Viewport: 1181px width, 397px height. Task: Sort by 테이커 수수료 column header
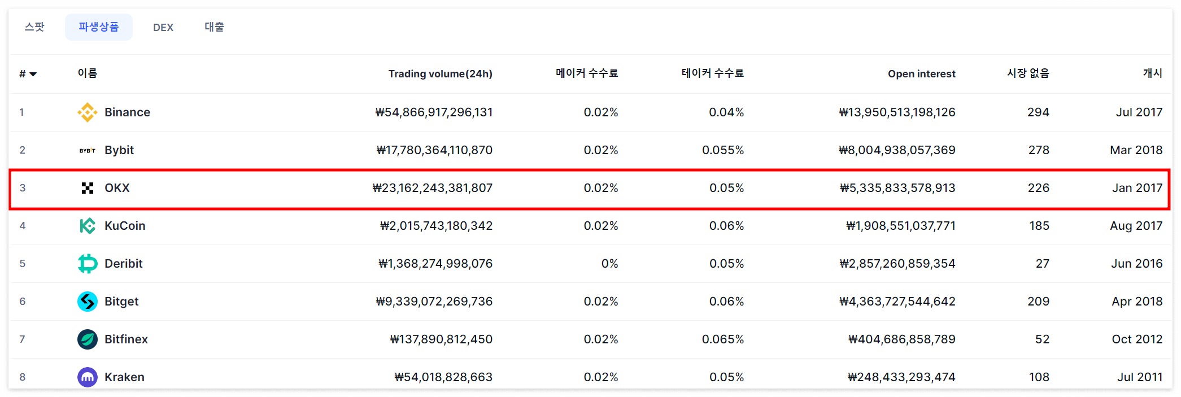point(713,73)
